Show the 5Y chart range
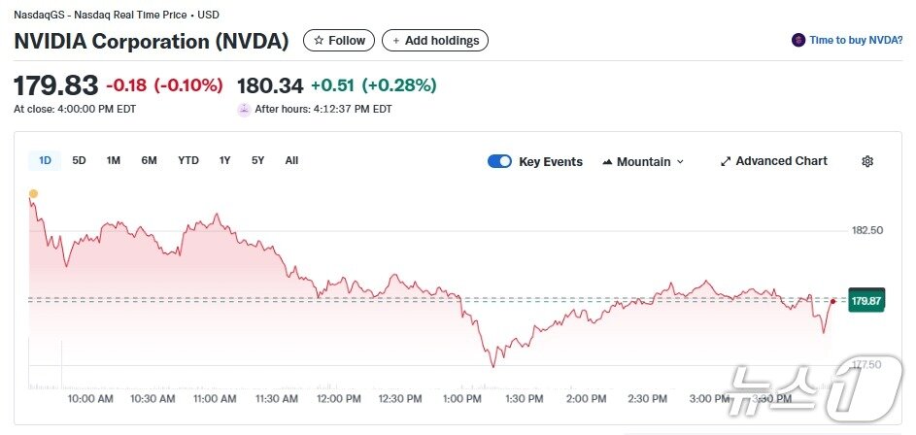This screenshot has width=916, height=435. click(x=257, y=160)
